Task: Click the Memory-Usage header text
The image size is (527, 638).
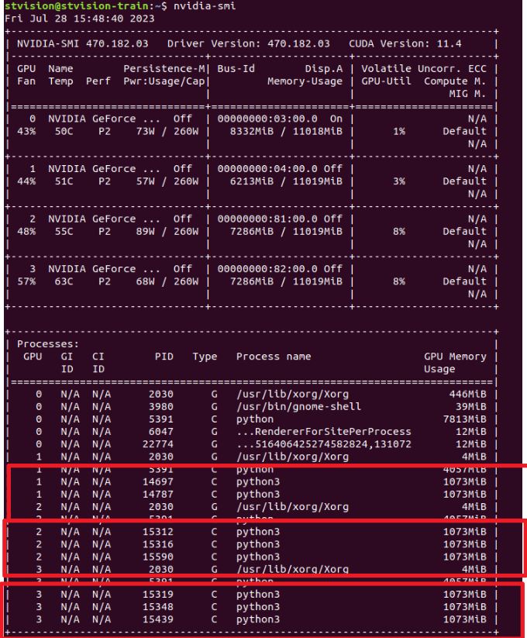Action: [x=305, y=81]
